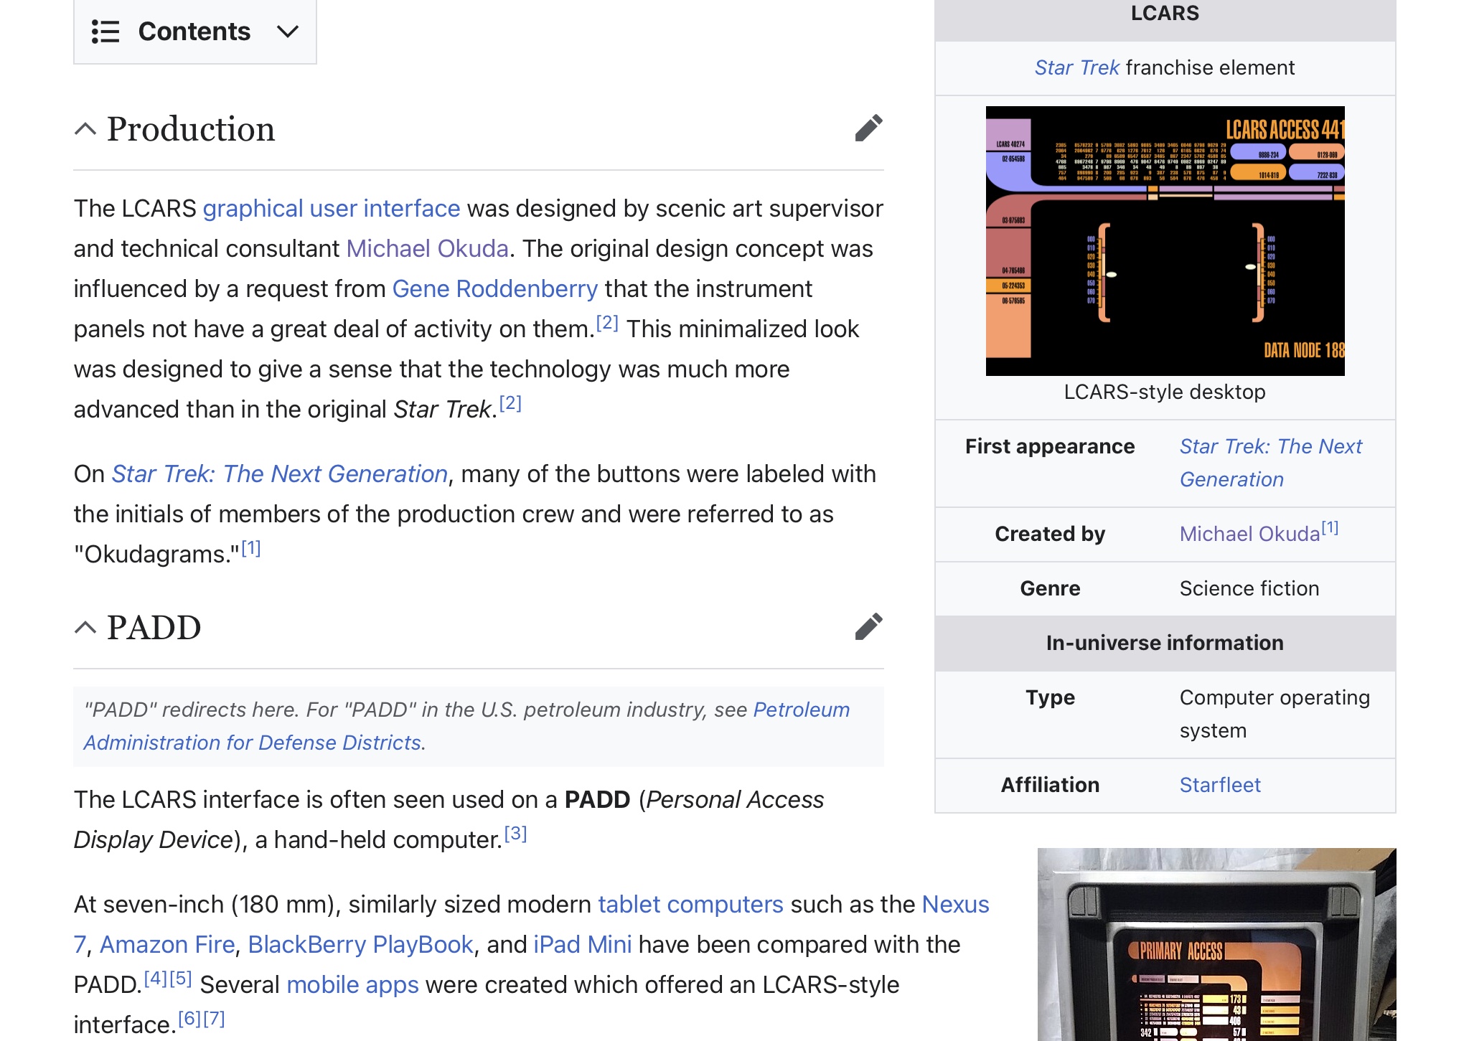Open Star Trek: The Next Generation paragraph link
The image size is (1469, 1041).
tap(280, 474)
